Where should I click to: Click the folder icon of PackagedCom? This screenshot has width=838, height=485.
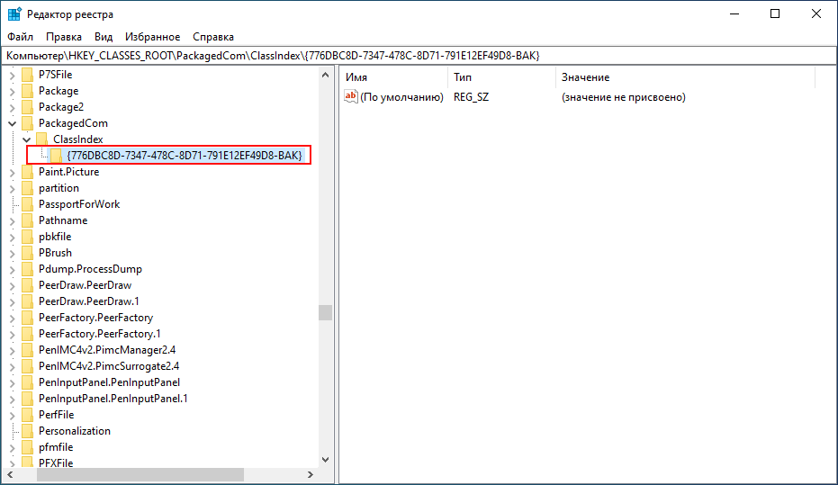tap(27, 123)
